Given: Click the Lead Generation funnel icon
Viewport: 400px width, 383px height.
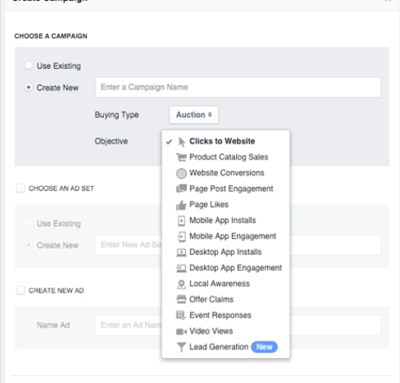Looking at the screenshot, I should coord(181,347).
